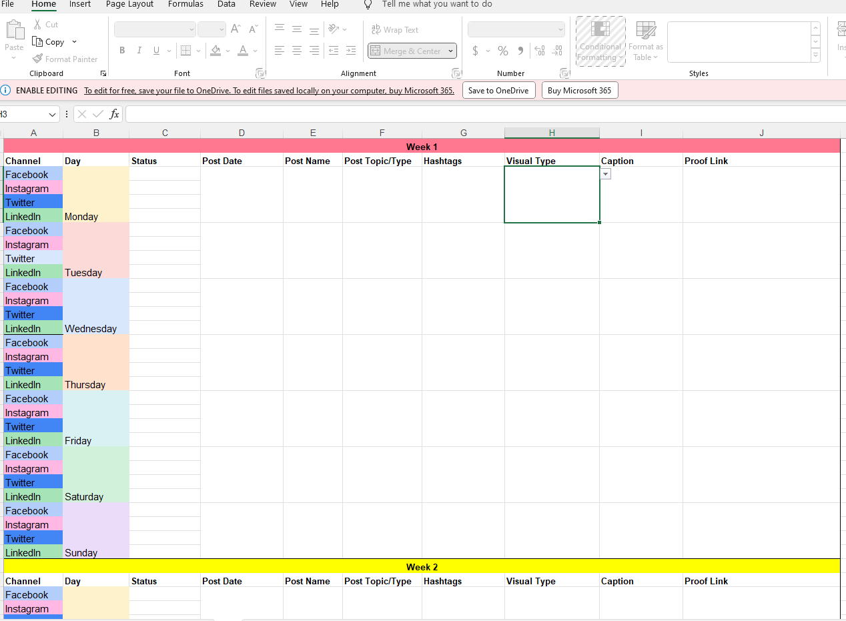Click the formula bar enter checkmark
The height and width of the screenshot is (621, 846).
[x=98, y=114]
